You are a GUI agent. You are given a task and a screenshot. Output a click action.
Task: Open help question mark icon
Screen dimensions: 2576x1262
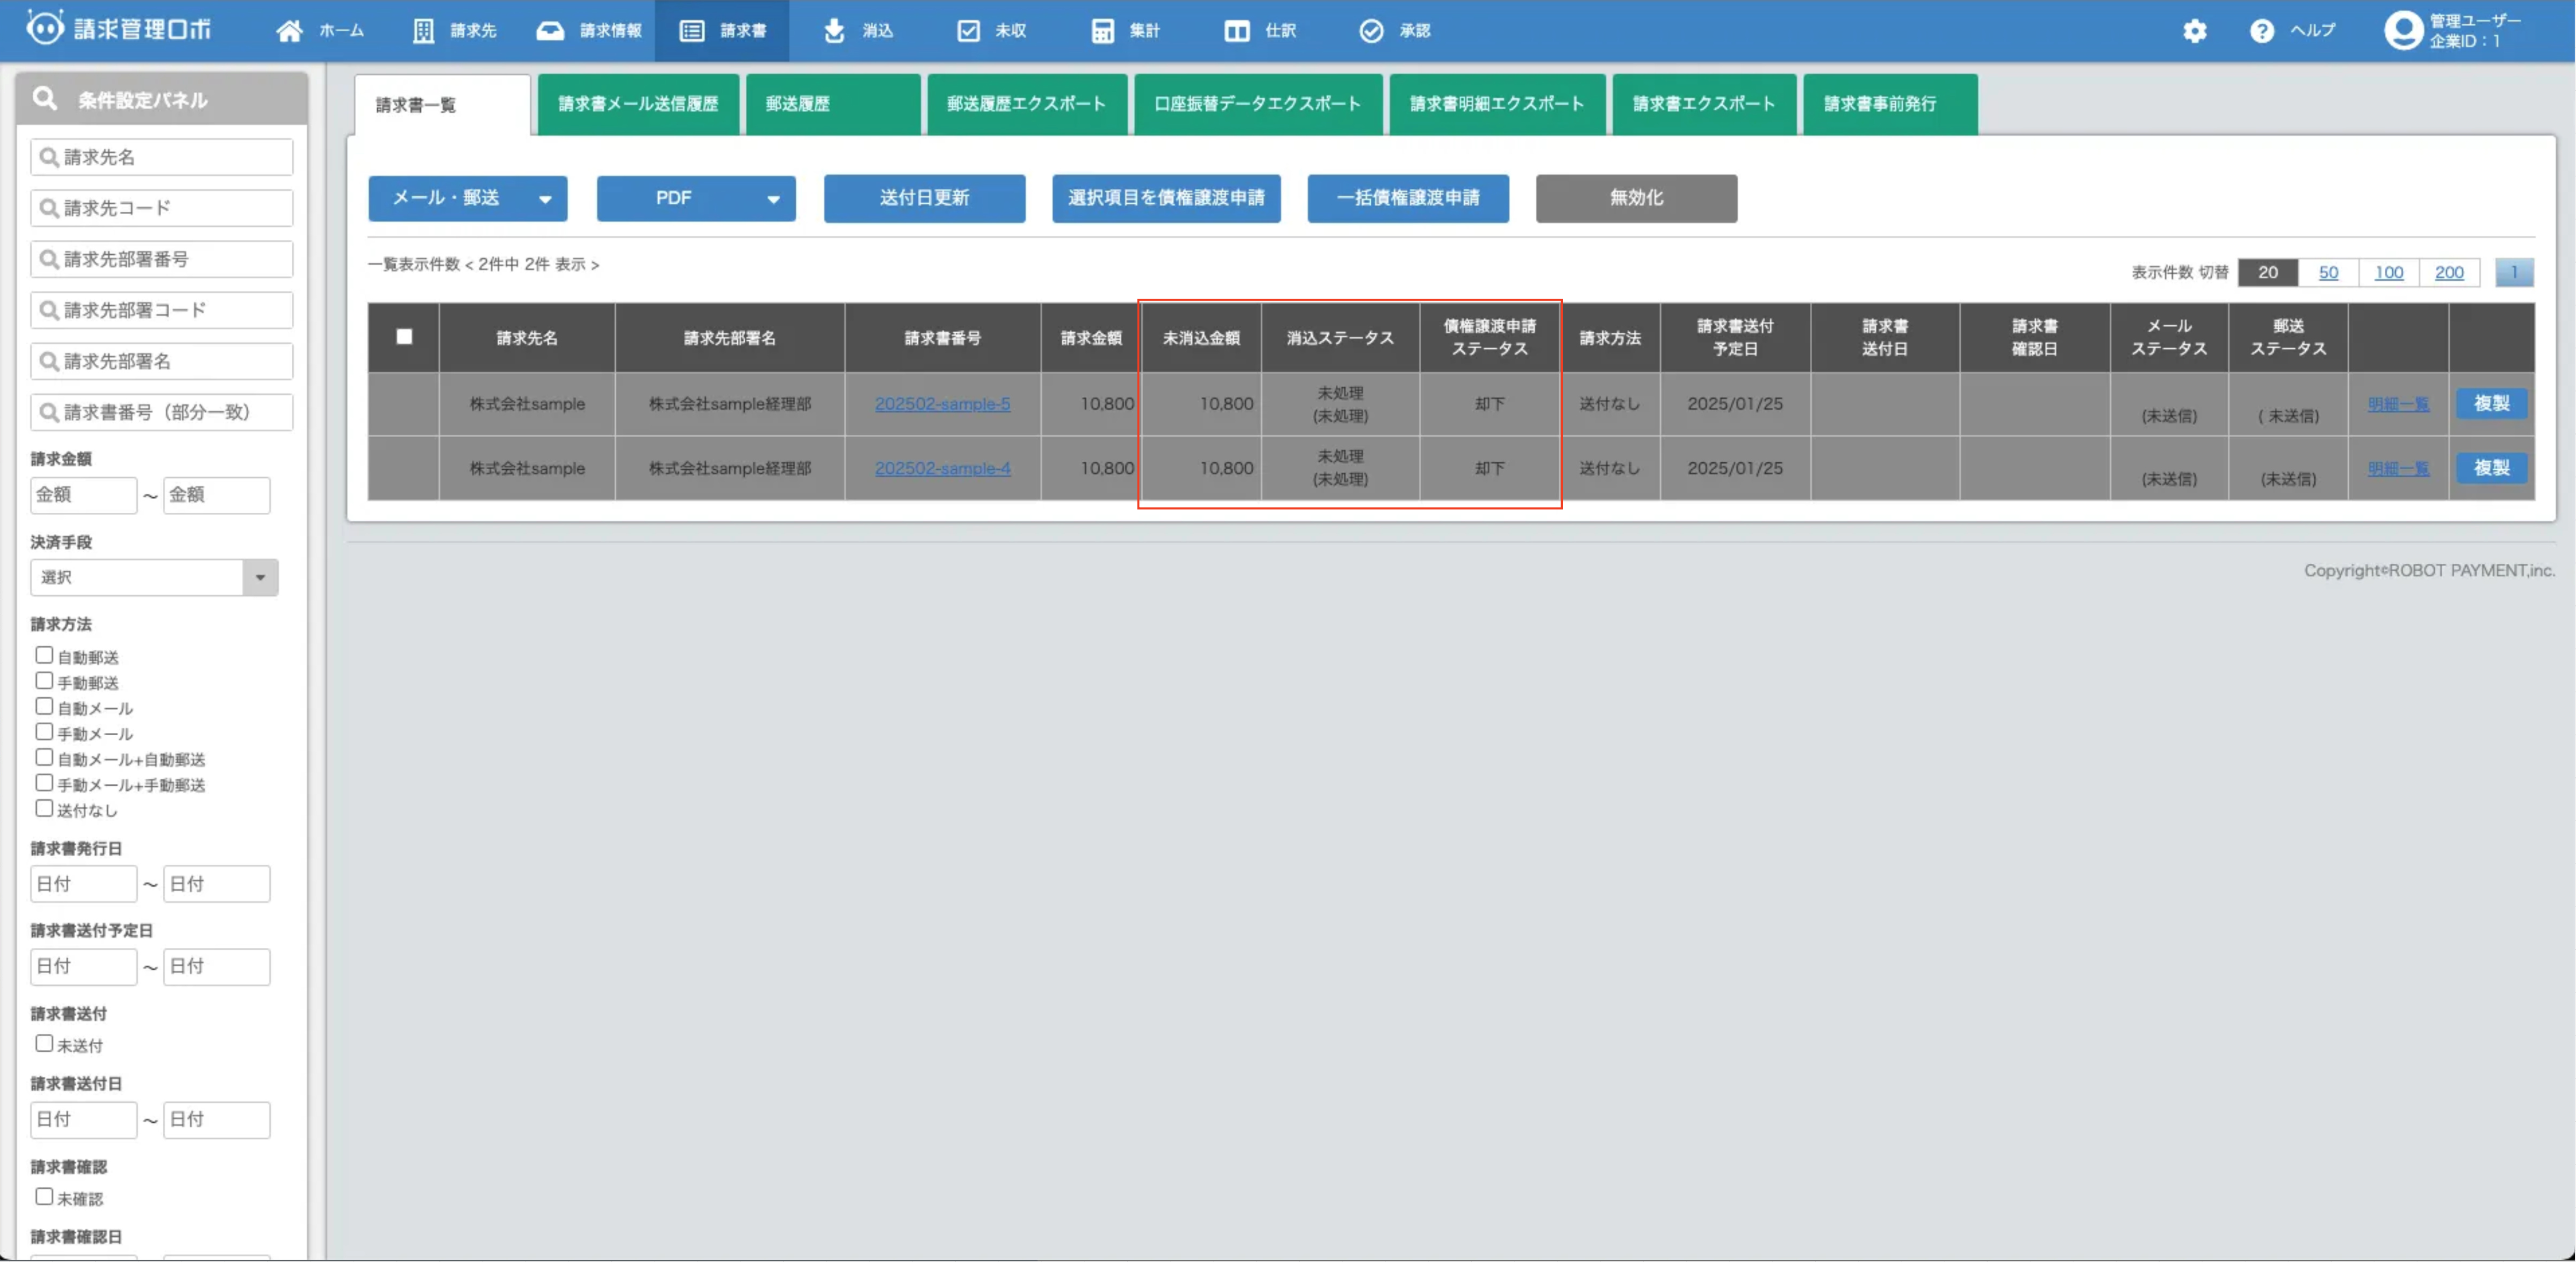(2262, 31)
